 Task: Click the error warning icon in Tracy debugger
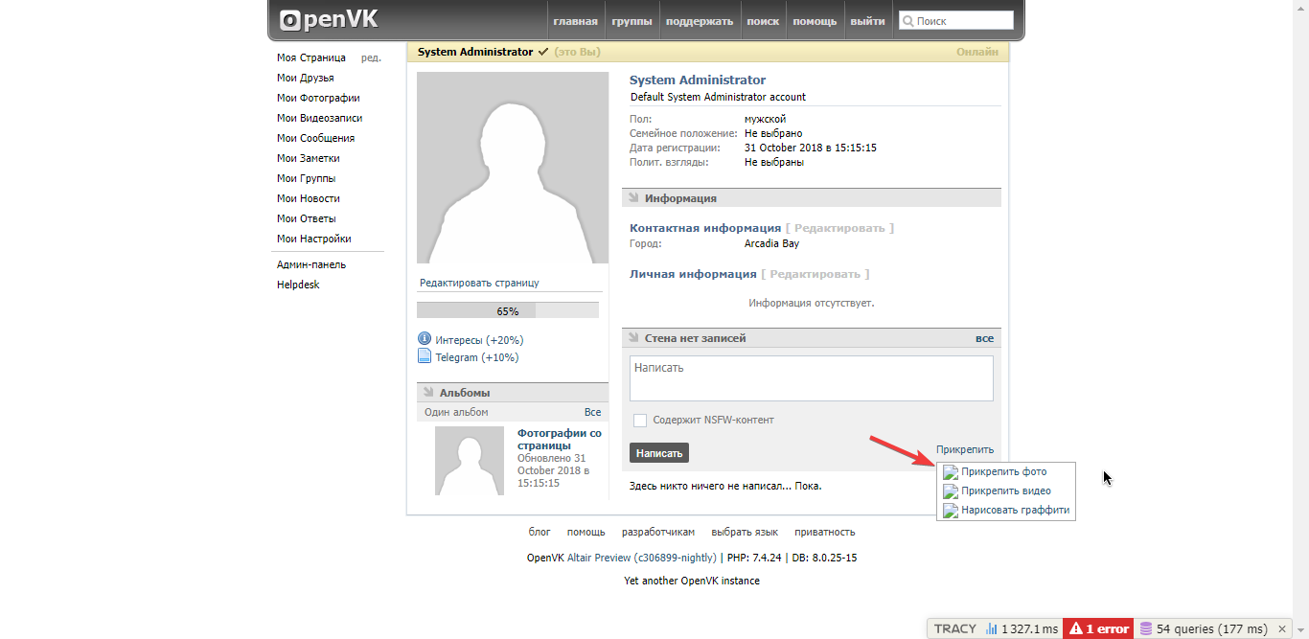pos(1077,628)
